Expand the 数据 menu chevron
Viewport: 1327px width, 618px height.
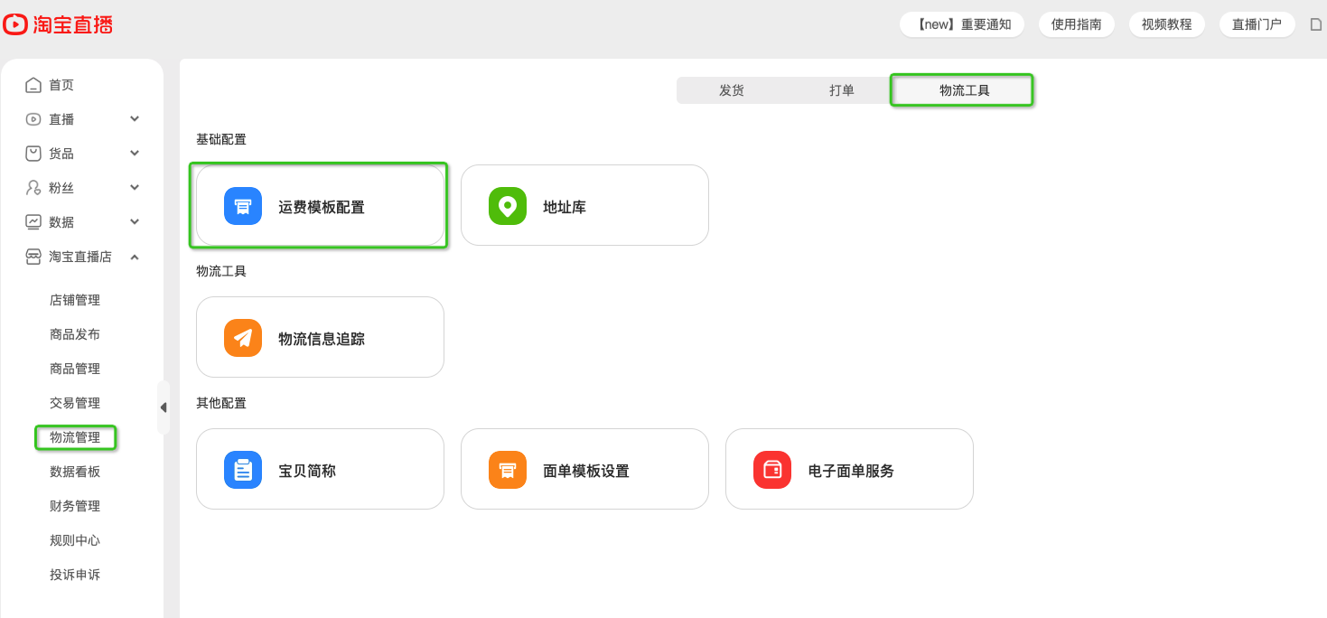pos(135,222)
